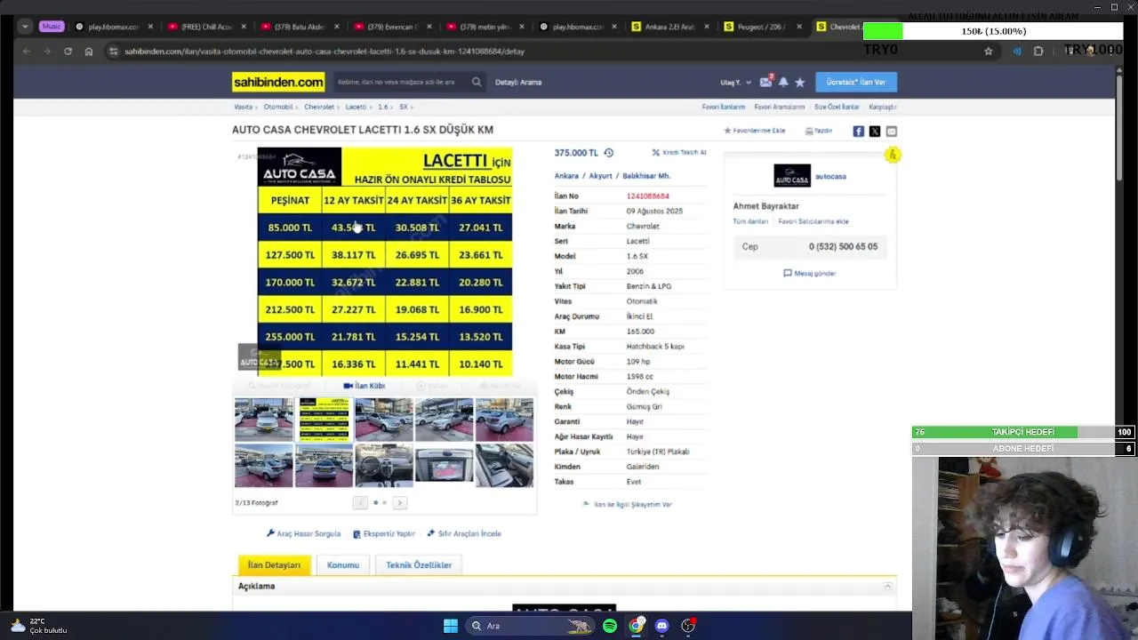
Task: Open browser extensions puzzle icon
Action: (x=1038, y=52)
